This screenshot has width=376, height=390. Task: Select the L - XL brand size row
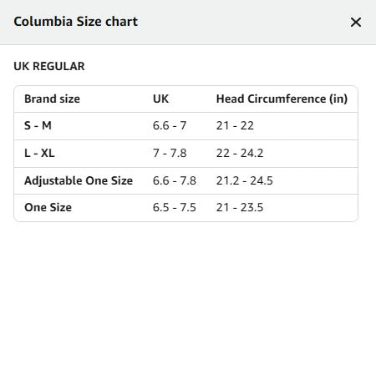pyautogui.click(x=185, y=154)
